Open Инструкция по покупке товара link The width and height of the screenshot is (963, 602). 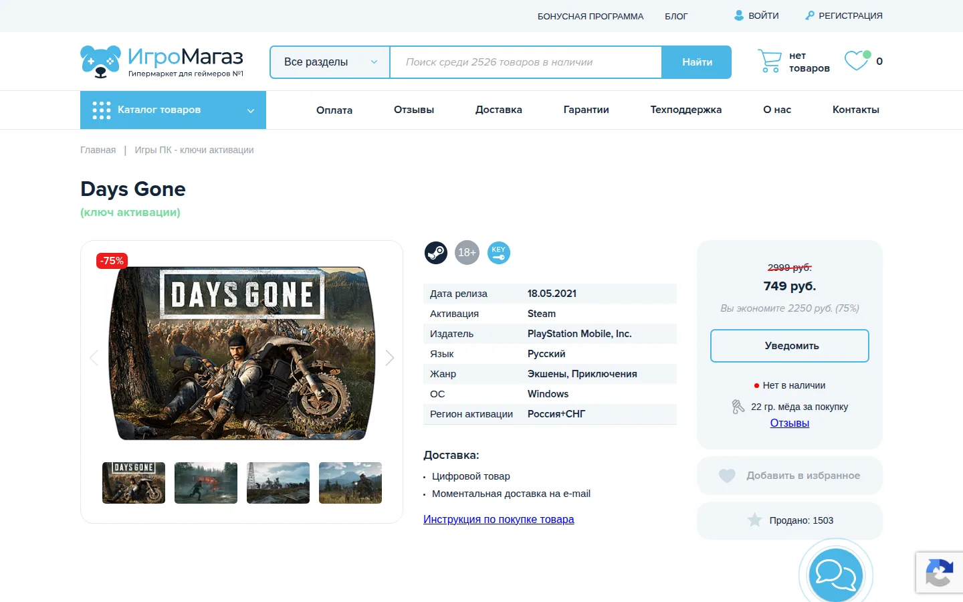pyautogui.click(x=499, y=519)
